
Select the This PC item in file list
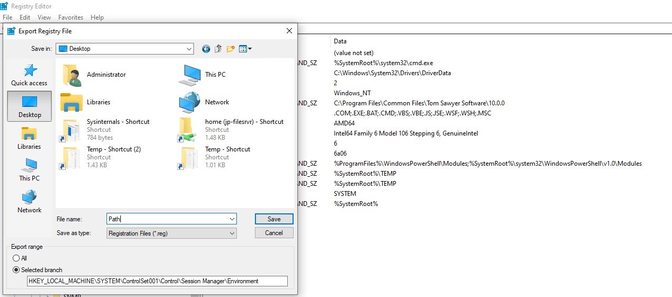[x=203, y=75]
